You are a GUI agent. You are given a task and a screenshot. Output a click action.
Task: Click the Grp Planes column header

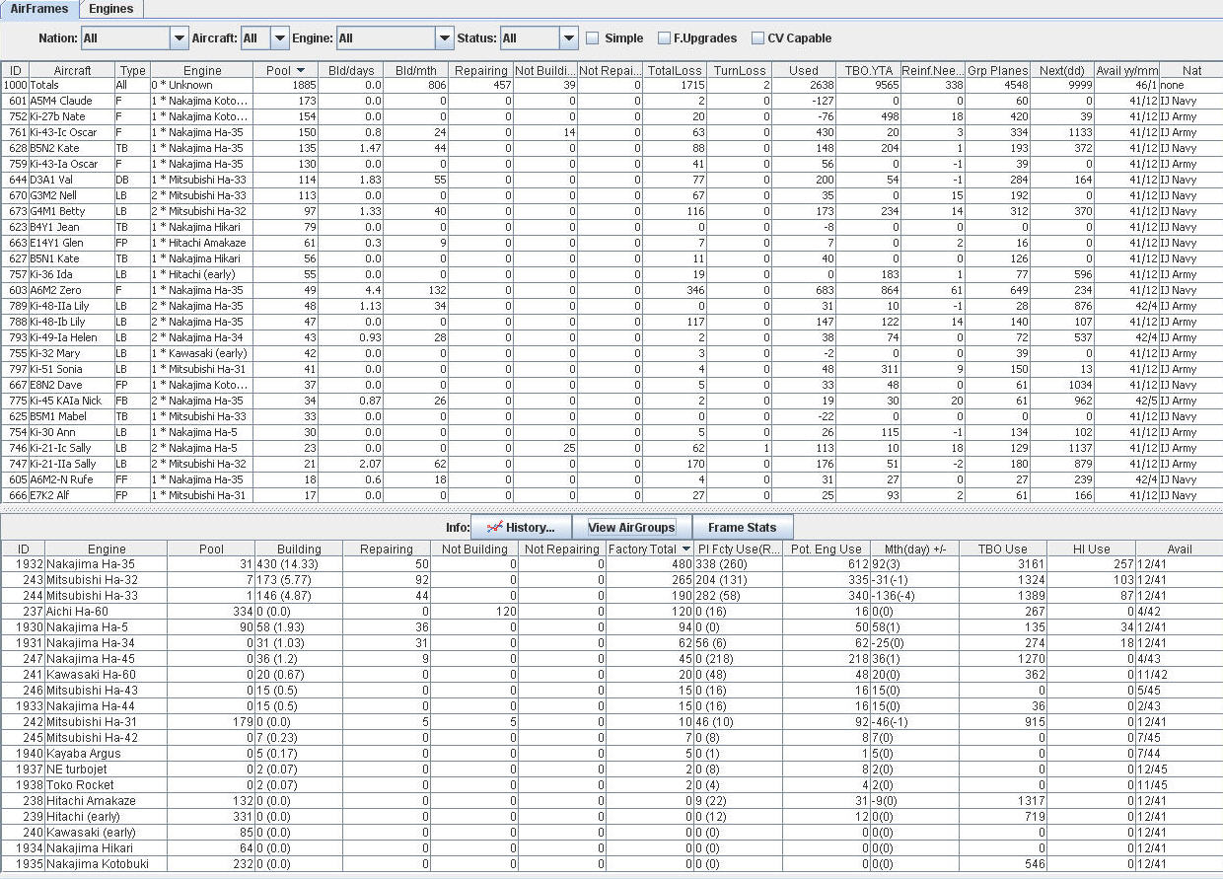997,70
